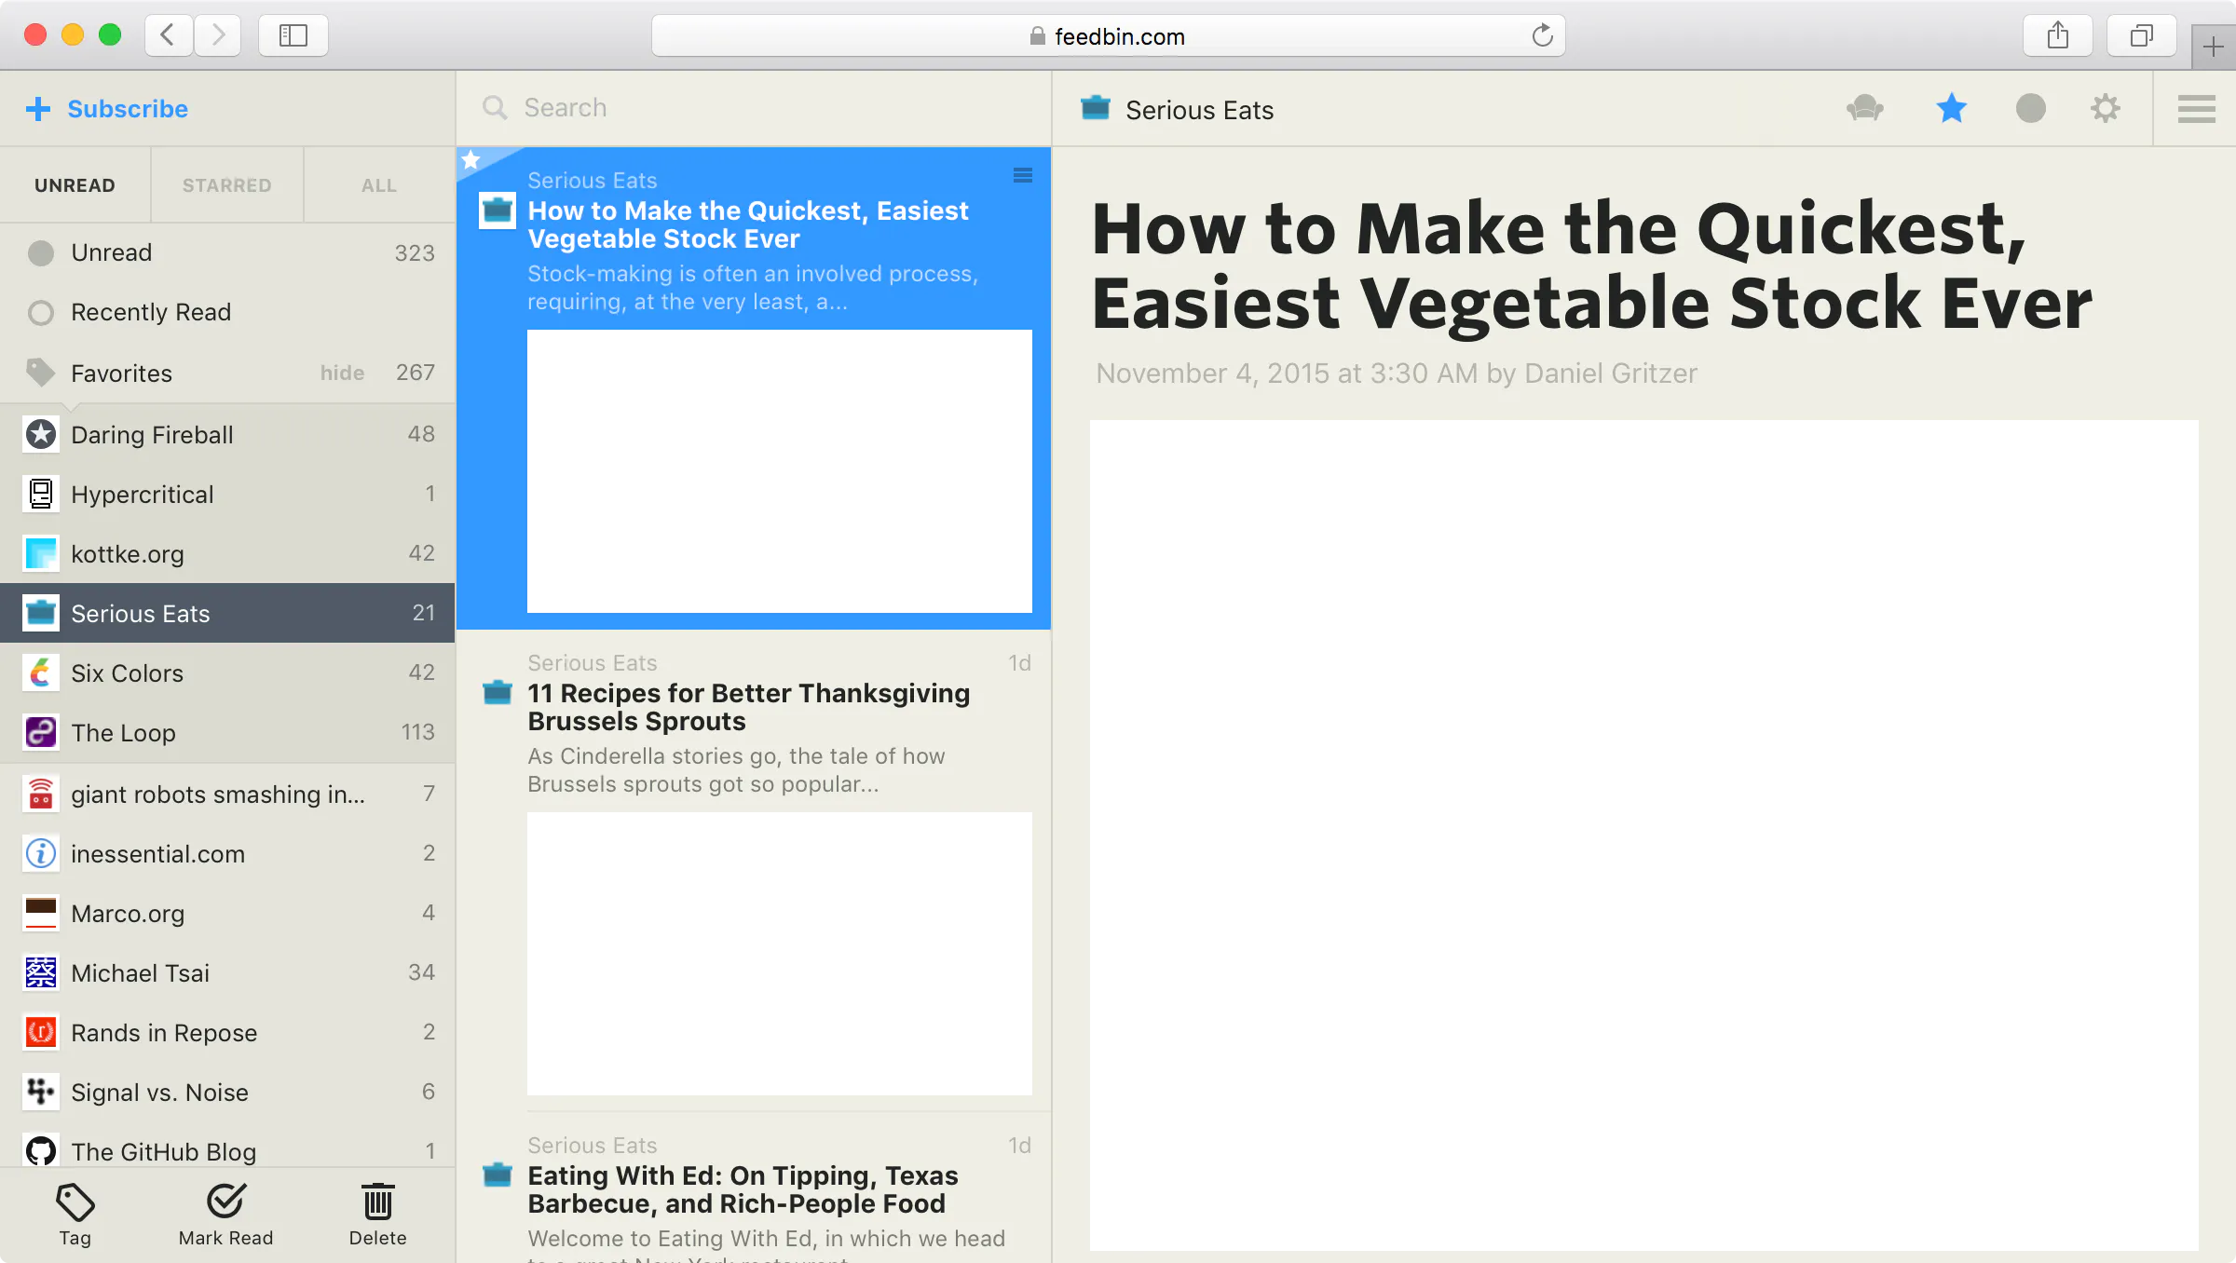Screen dimensions: 2236x1263
Task: Open 11 Recipes for Better Thanksgiving Brussels Sprouts
Action: tap(748, 707)
